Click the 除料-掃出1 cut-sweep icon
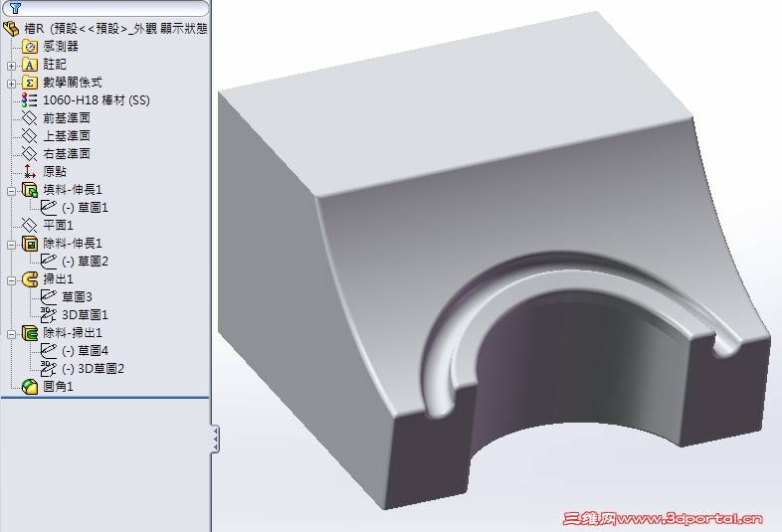782x532 pixels. [x=30, y=333]
